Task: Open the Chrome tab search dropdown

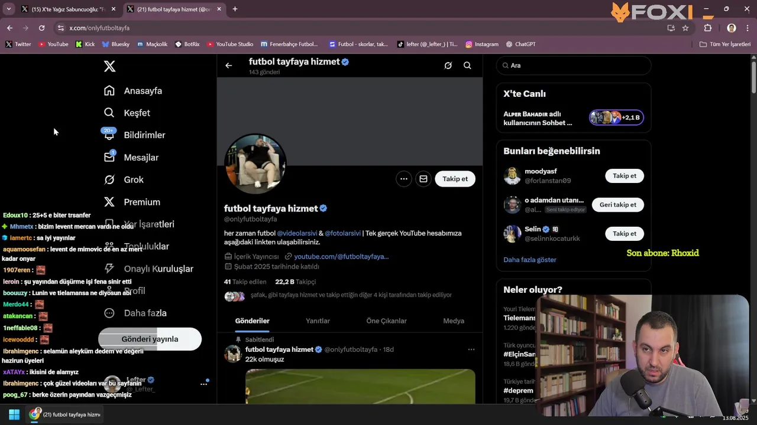Action: tap(8, 9)
